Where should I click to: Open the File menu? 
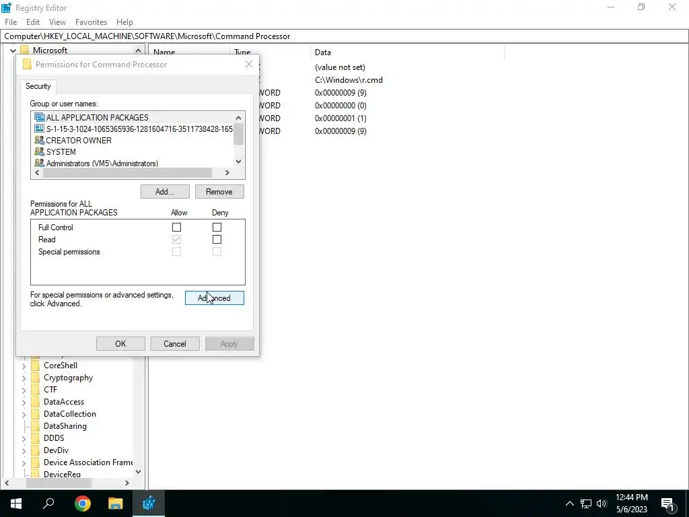[11, 22]
